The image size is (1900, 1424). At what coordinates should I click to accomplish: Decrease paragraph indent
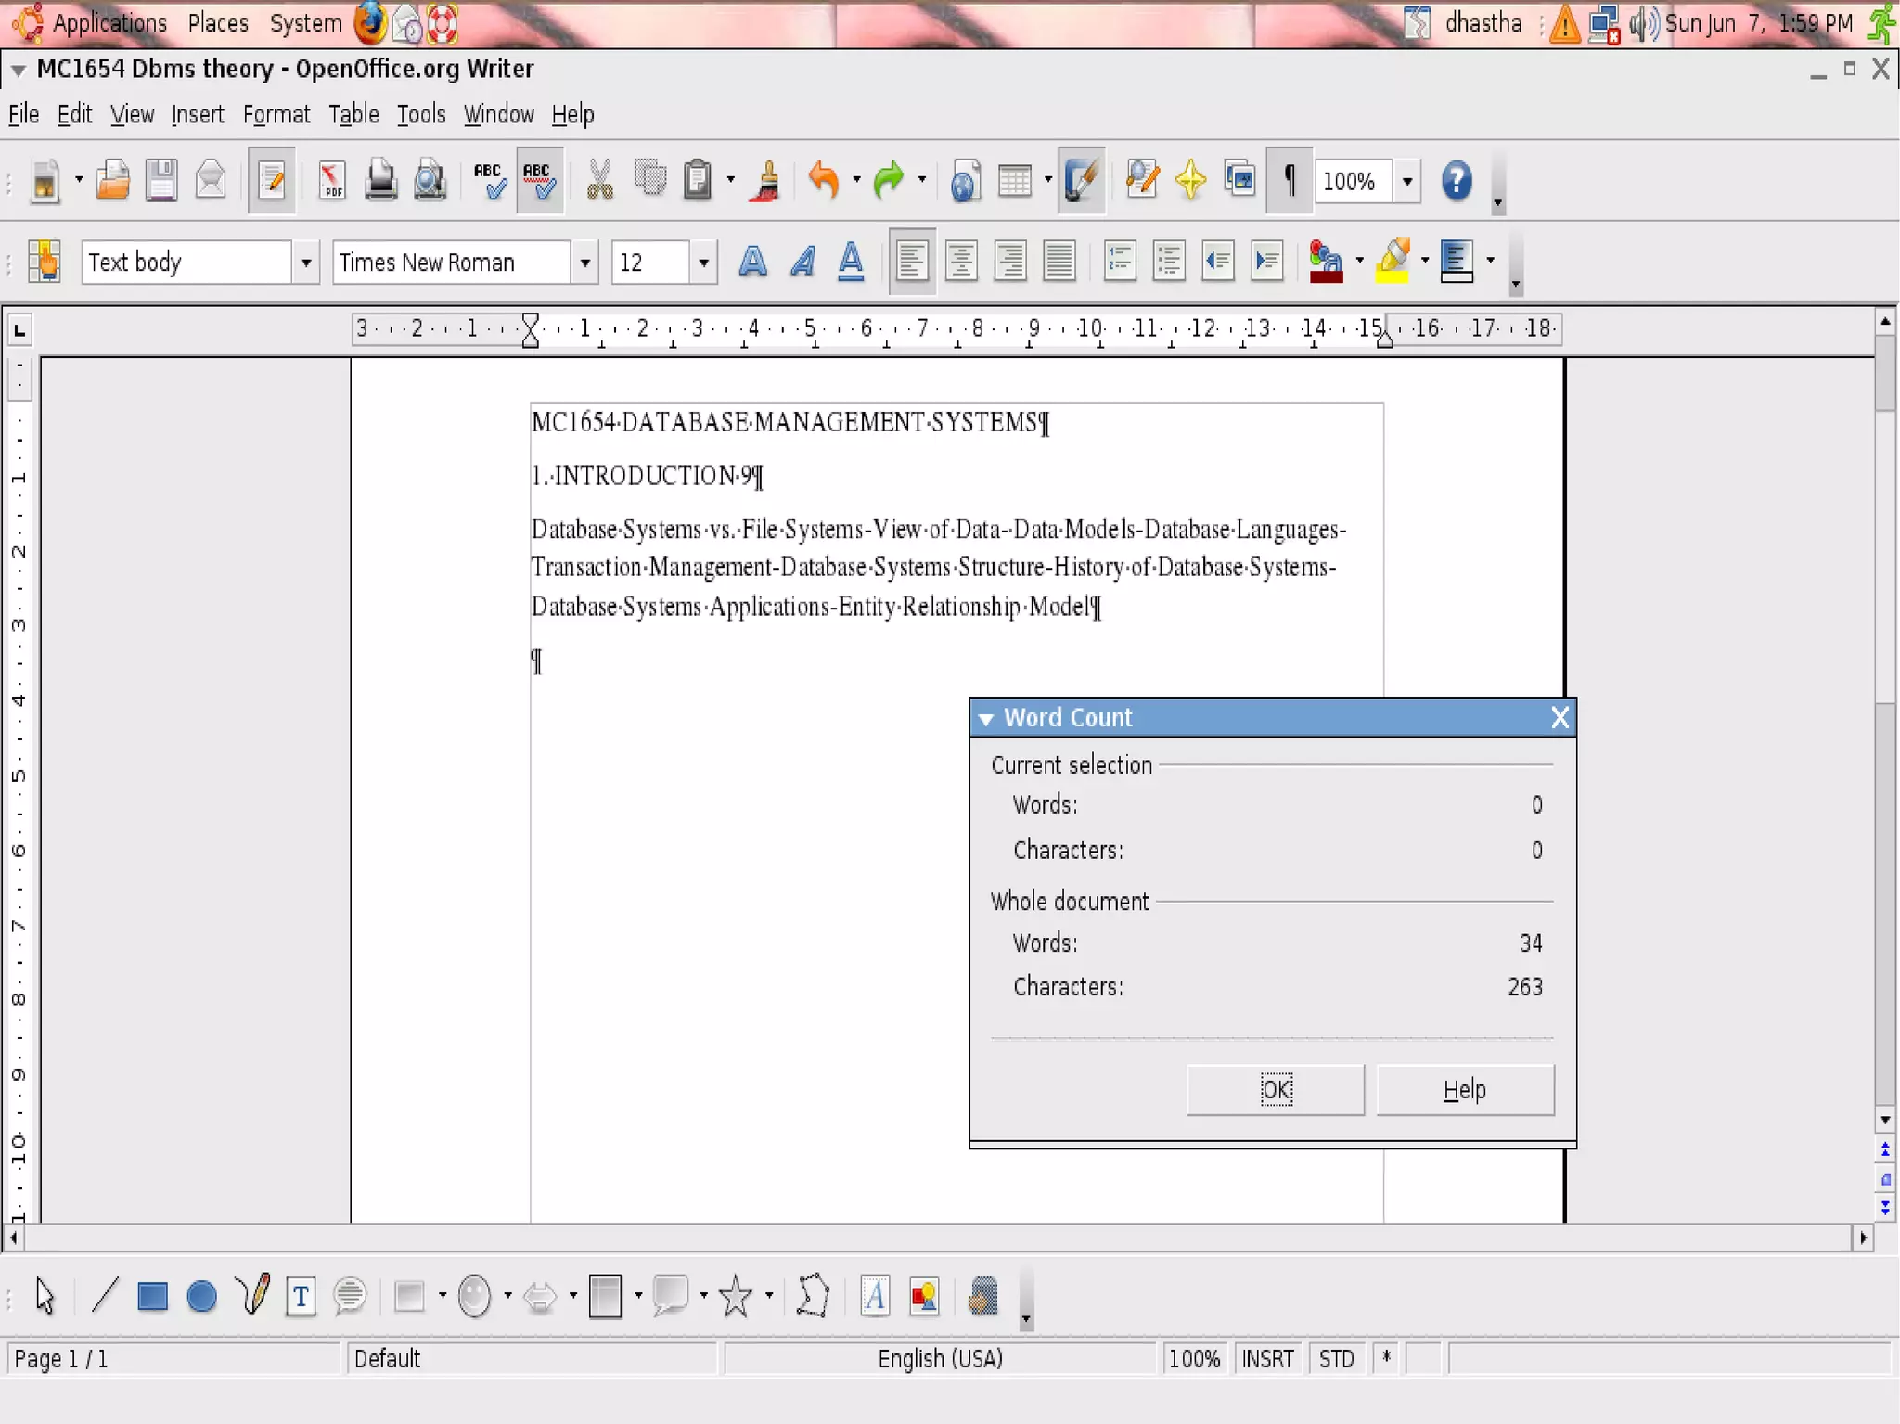tap(1218, 262)
